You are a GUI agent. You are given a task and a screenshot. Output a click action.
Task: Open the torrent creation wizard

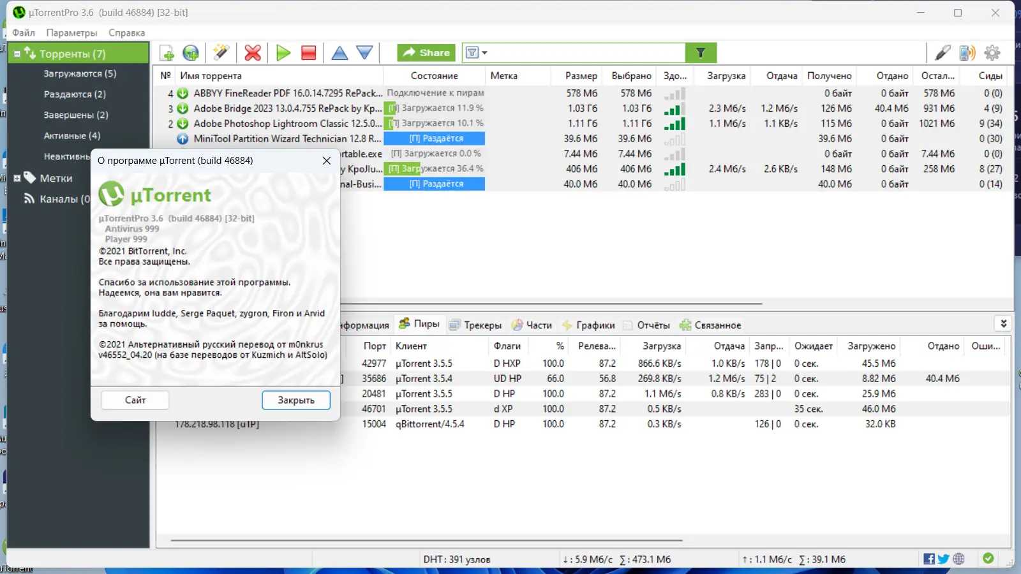(221, 53)
